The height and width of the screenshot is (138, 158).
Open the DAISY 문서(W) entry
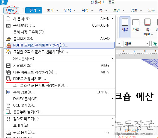tap(59, 99)
